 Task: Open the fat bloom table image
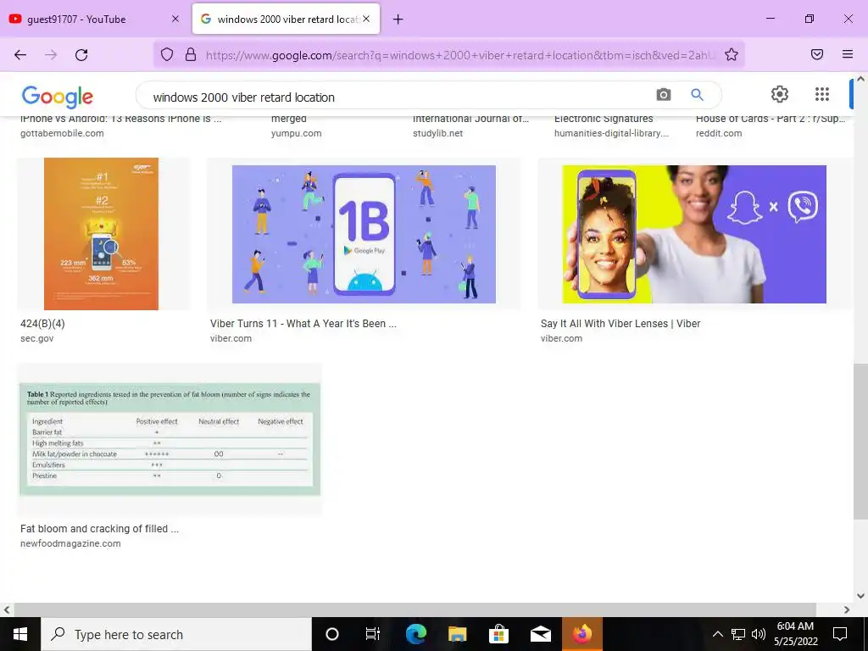point(170,439)
